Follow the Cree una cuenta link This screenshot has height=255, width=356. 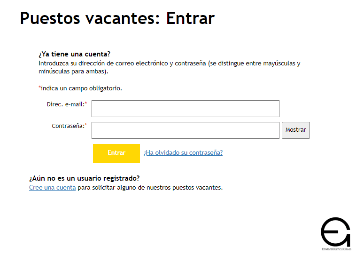coord(52,187)
